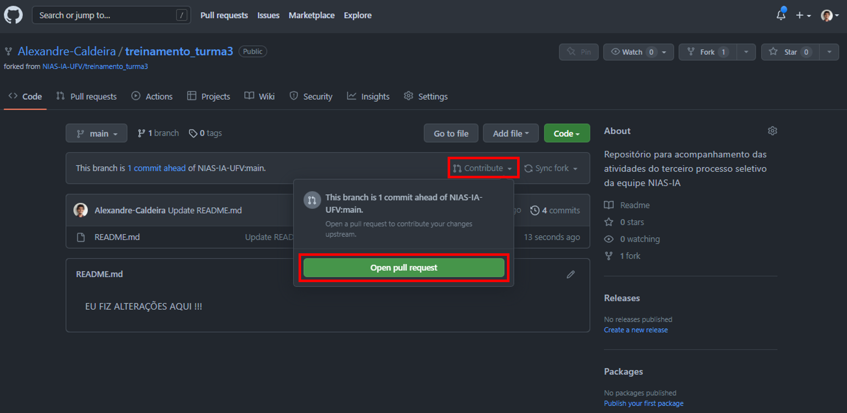Click the commit author avatar for Alexandre-Caldeira
The height and width of the screenshot is (413, 847).
80,210
